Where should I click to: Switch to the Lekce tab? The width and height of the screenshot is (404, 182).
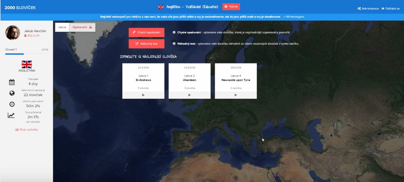[62, 27]
